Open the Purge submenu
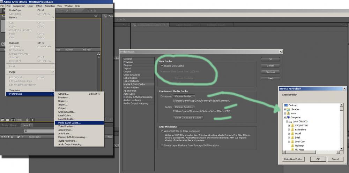 coord(30,72)
